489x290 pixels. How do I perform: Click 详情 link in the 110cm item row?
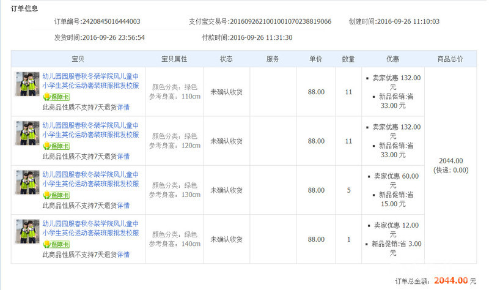(x=123, y=107)
